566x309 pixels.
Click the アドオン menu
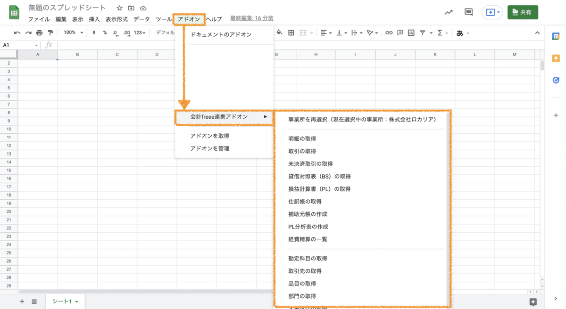189,19
